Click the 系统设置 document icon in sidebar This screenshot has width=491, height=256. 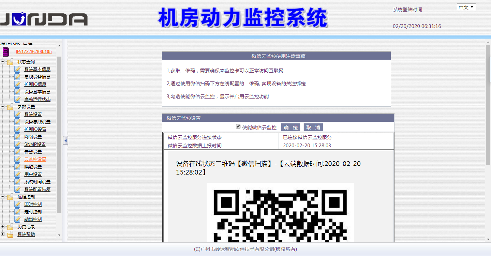tap(17, 114)
